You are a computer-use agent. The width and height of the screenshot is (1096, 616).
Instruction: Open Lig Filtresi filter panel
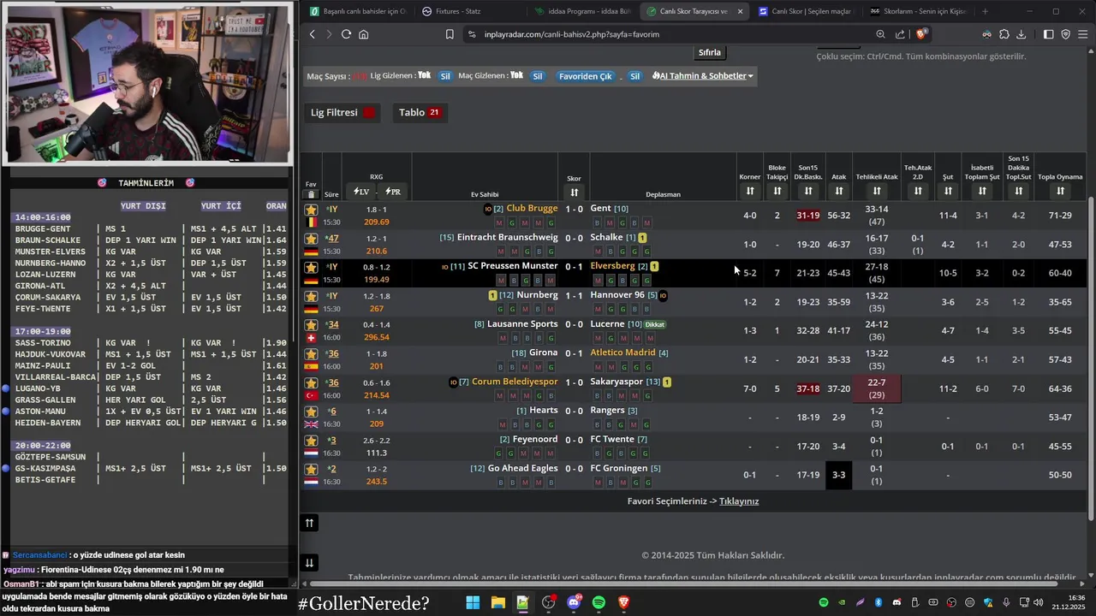tap(342, 112)
